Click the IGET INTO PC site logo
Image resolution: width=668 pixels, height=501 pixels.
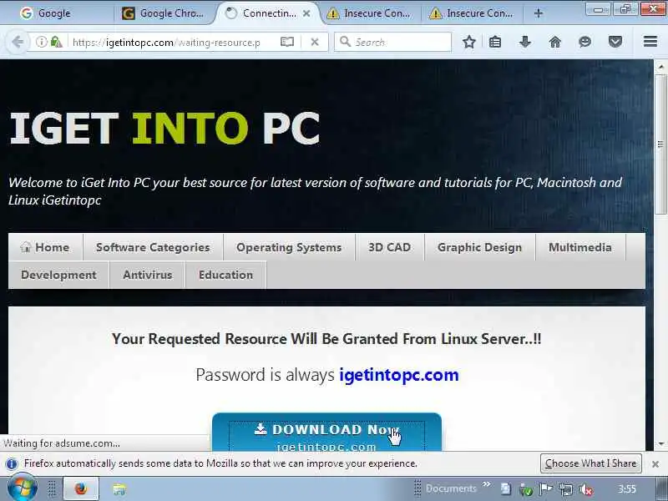[164, 128]
